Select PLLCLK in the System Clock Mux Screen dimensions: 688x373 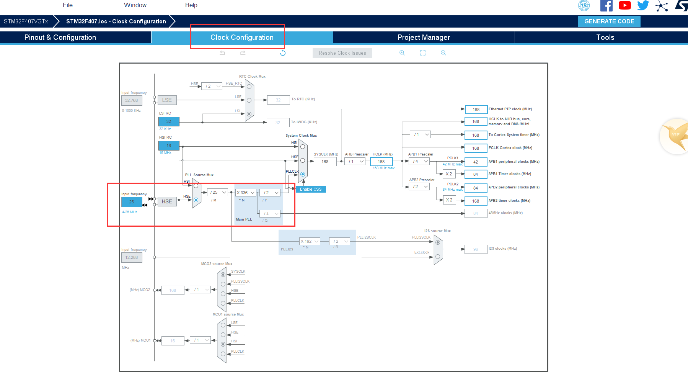(303, 174)
